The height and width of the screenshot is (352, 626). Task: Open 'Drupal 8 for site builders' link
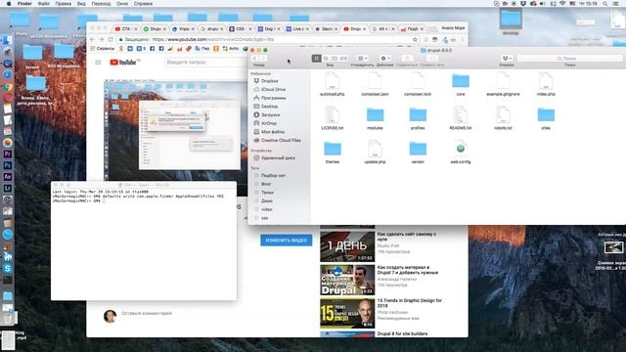pyautogui.click(x=402, y=333)
